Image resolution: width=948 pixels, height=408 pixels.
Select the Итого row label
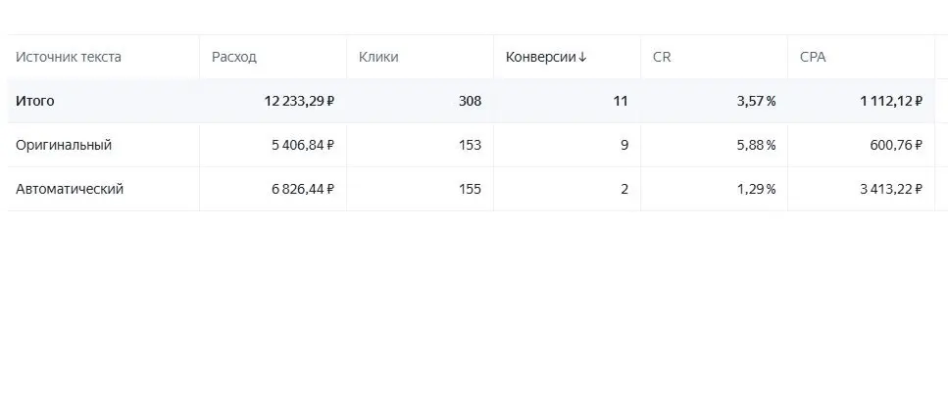[34, 101]
